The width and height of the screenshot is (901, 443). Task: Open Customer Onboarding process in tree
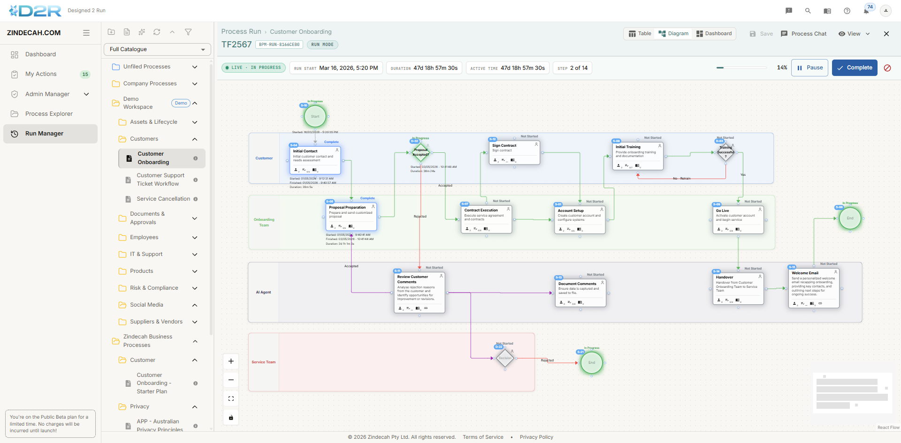[x=162, y=158]
